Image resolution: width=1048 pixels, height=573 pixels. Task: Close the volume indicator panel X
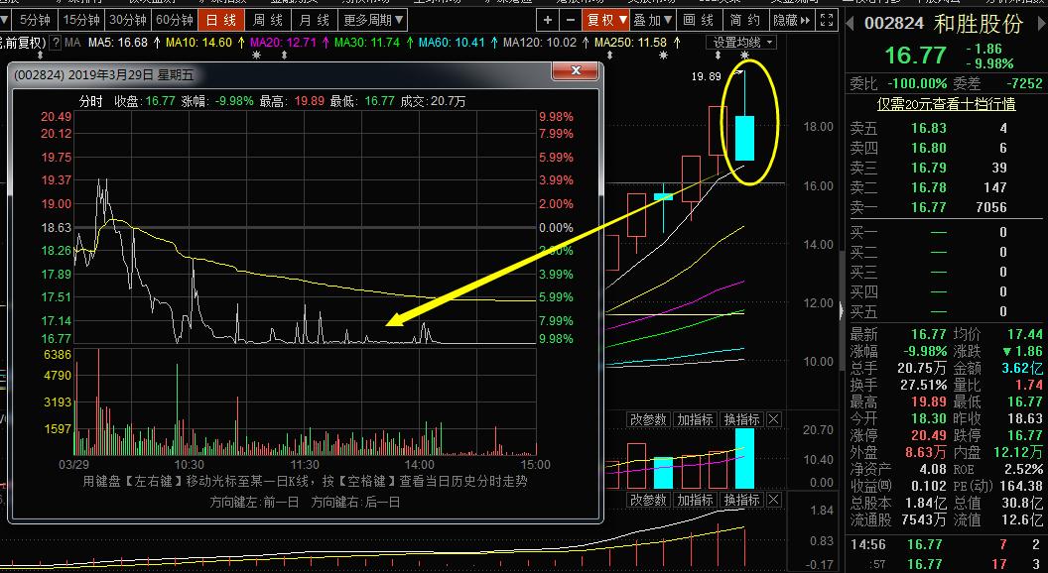click(x=773, y=419)
